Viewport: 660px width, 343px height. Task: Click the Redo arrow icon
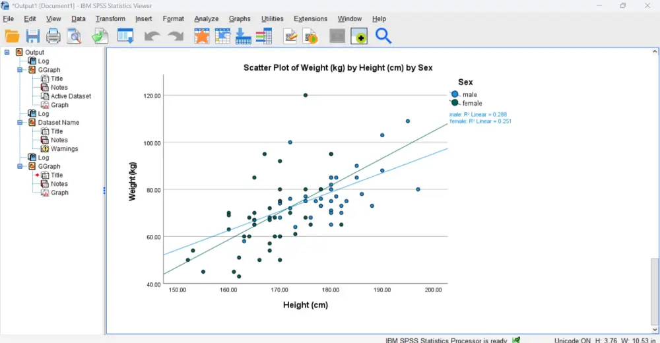coord(176,36)
